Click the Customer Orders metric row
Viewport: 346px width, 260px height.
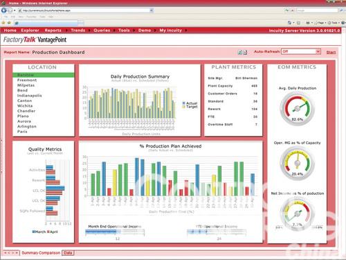click(233, 94)
